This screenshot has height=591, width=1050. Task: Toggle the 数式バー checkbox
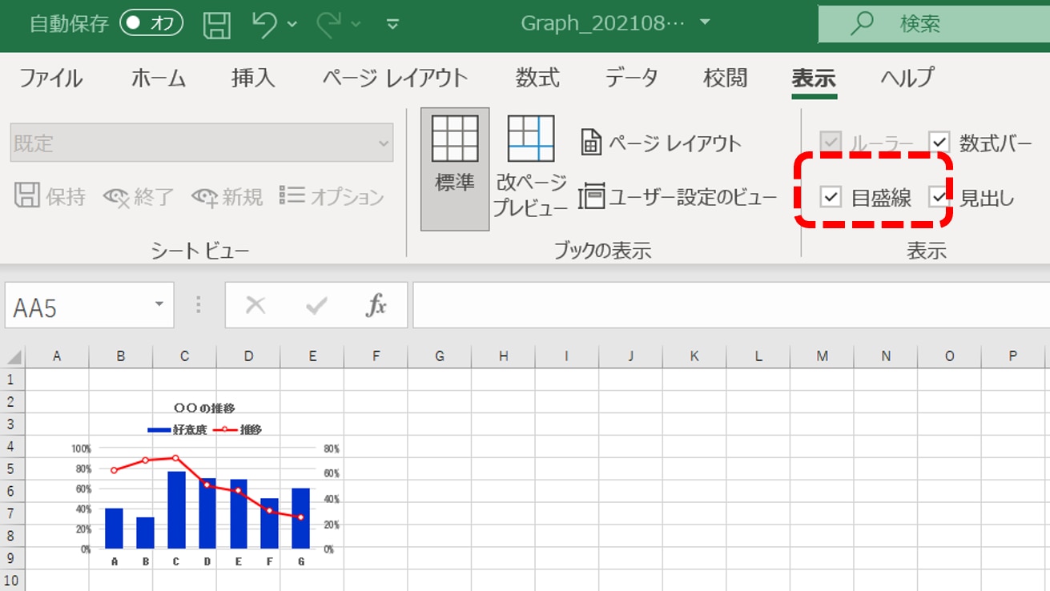tap(939, 143)
